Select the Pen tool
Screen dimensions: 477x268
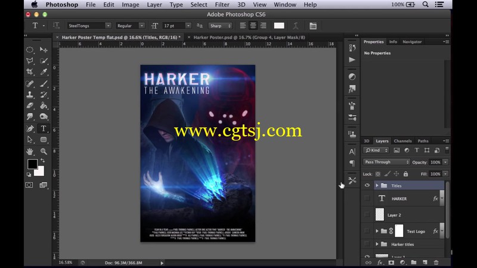coord(30,129)
